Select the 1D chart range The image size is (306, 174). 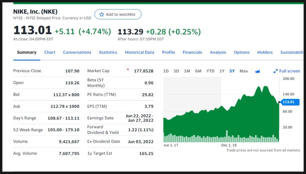166,71
